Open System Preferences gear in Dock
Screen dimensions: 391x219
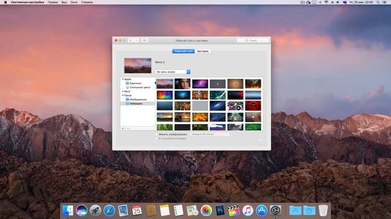[276, 210]
